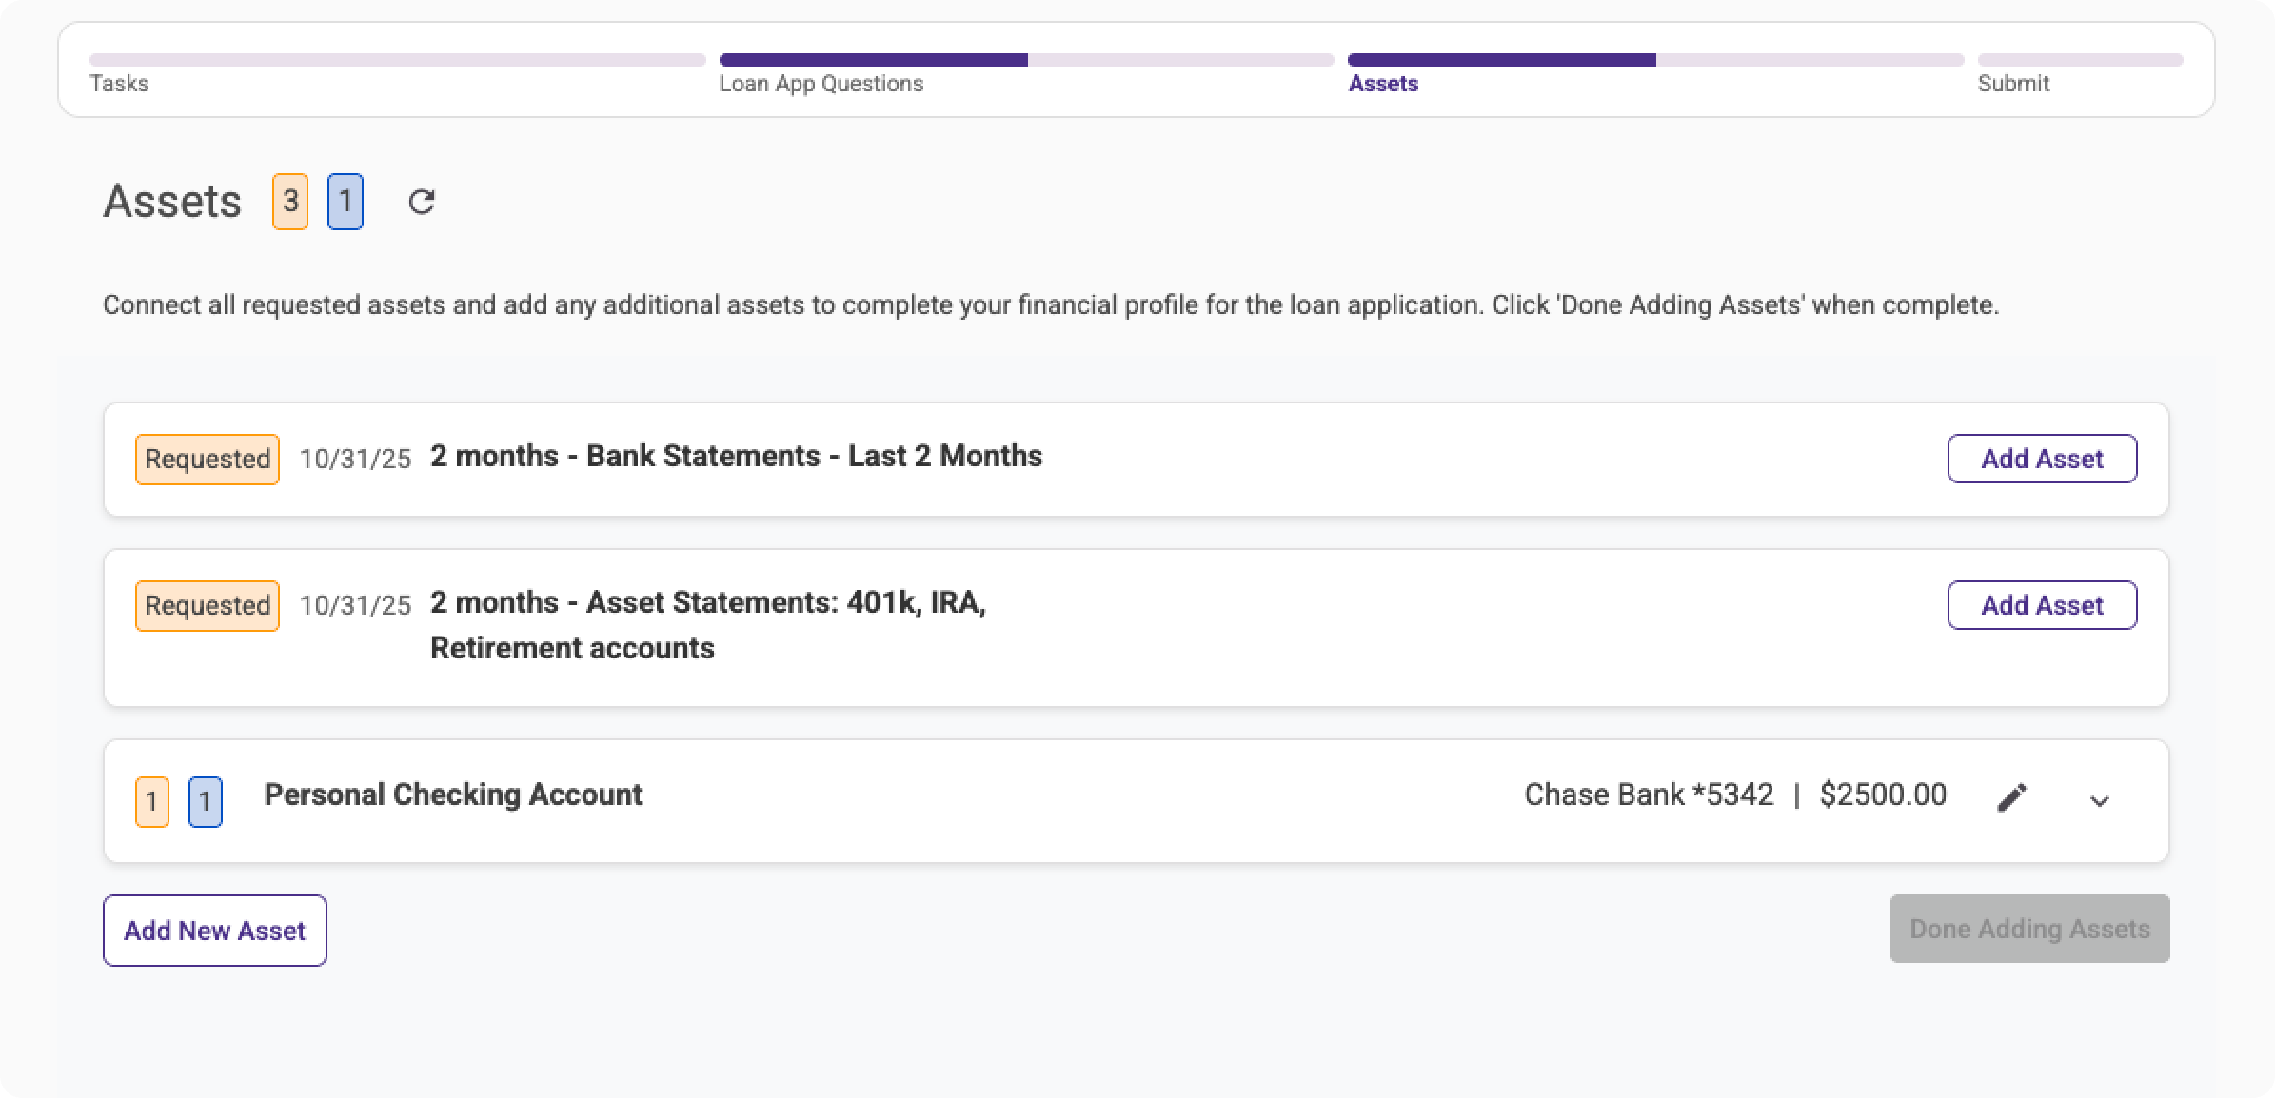Open the Loan App Questions step
Viewport: 2275px width, 1098px height.
pyautogui.click(x=821, y=84)
